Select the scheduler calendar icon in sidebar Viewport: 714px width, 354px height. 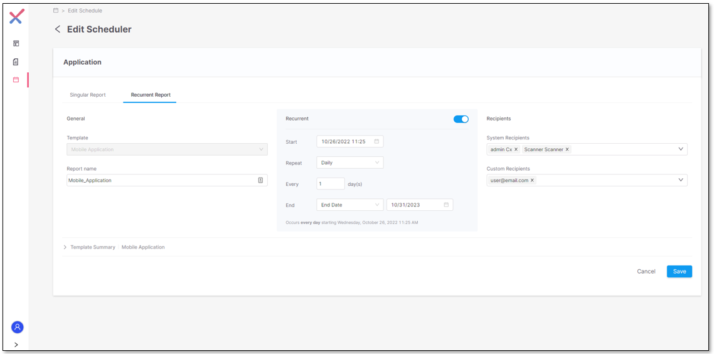tap(16, 80)
